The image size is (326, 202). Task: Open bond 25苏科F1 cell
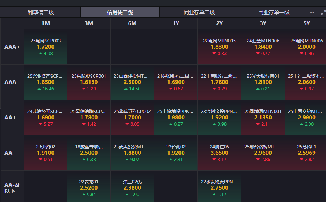[306, 153]
